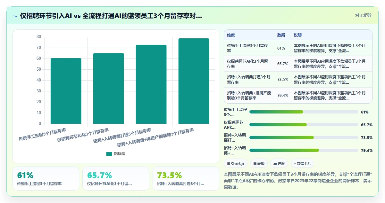The width and height of the screenshot is (385, 203).
Task: Select the Chart.js chip
Action: [236, 163]
